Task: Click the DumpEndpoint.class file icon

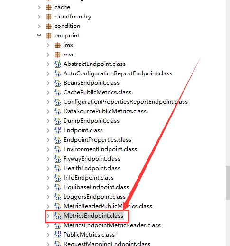Action: point(58,121)
